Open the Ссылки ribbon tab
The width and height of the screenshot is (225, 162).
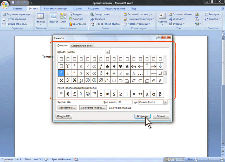tap(77, 9)
